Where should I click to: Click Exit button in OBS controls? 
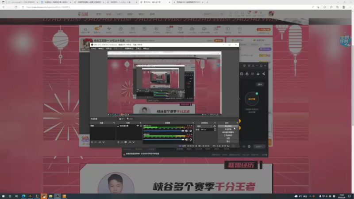tap(228, 142)
